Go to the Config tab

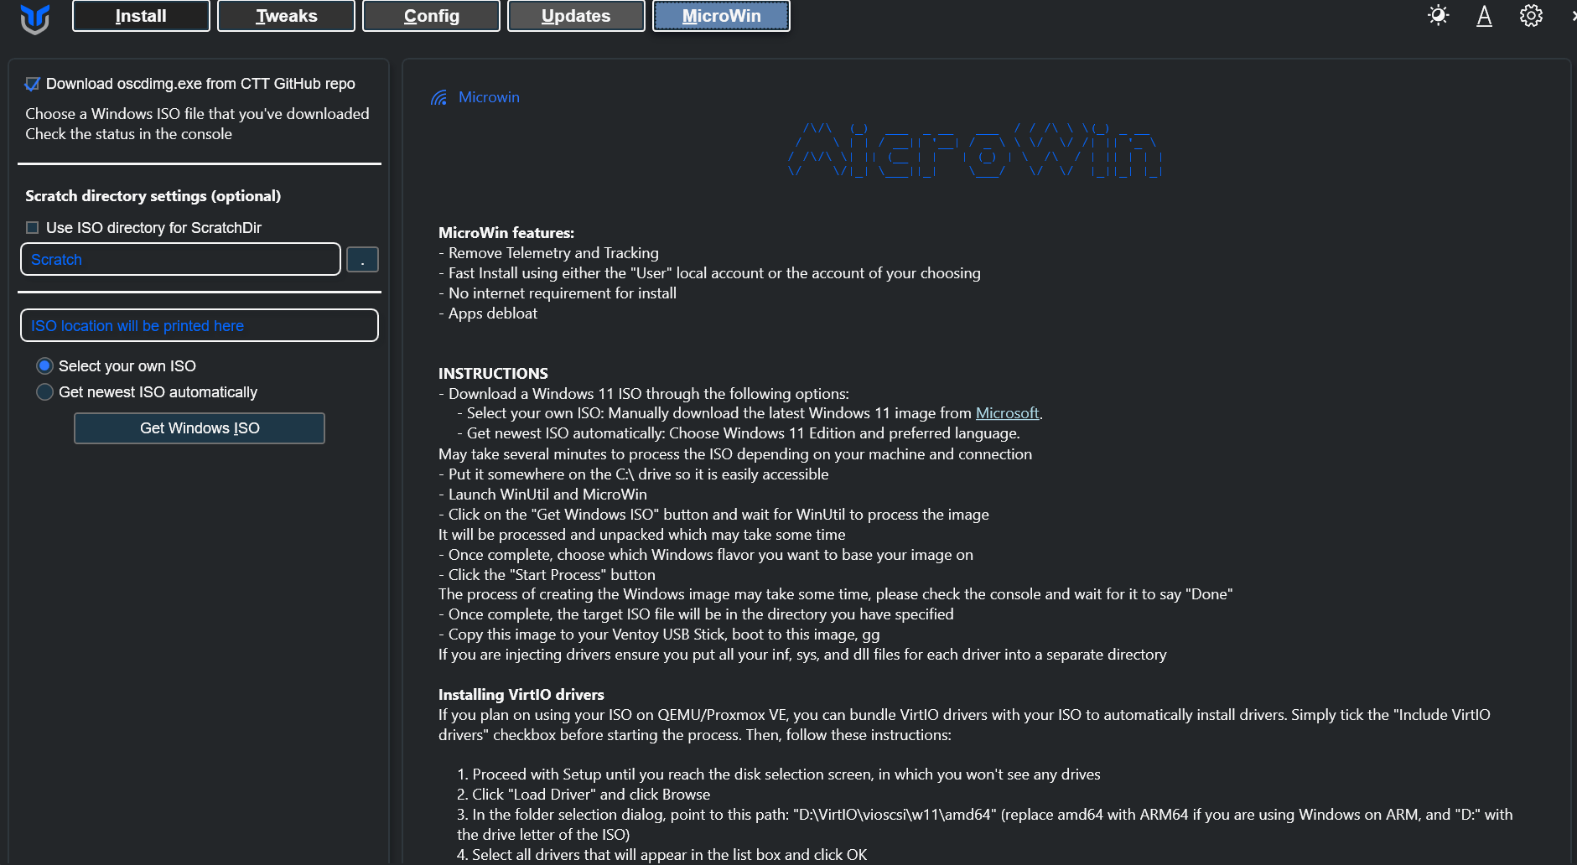coord(431,16)
